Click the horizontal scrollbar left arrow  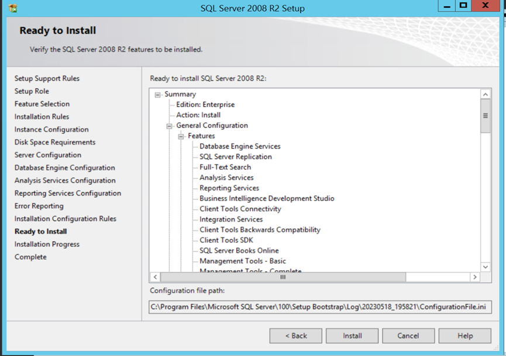click(155, 277)
